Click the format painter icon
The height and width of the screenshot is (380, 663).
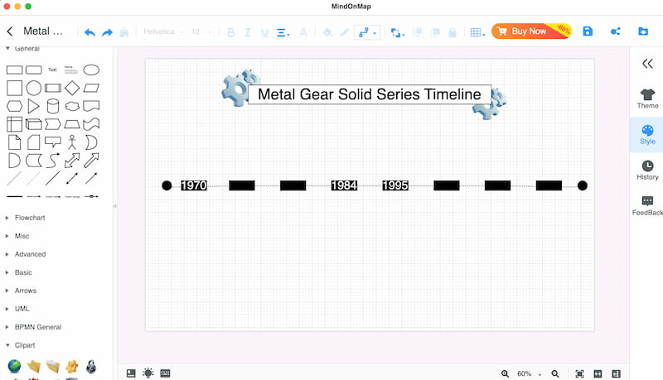click(x=123, y=32)
